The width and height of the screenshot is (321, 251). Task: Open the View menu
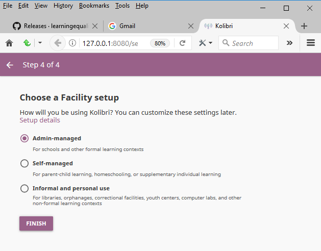click(41, 6)
